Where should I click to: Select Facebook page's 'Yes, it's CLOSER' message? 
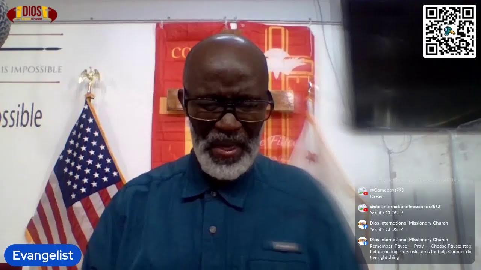pyautogui.click(x=386, y=229)
